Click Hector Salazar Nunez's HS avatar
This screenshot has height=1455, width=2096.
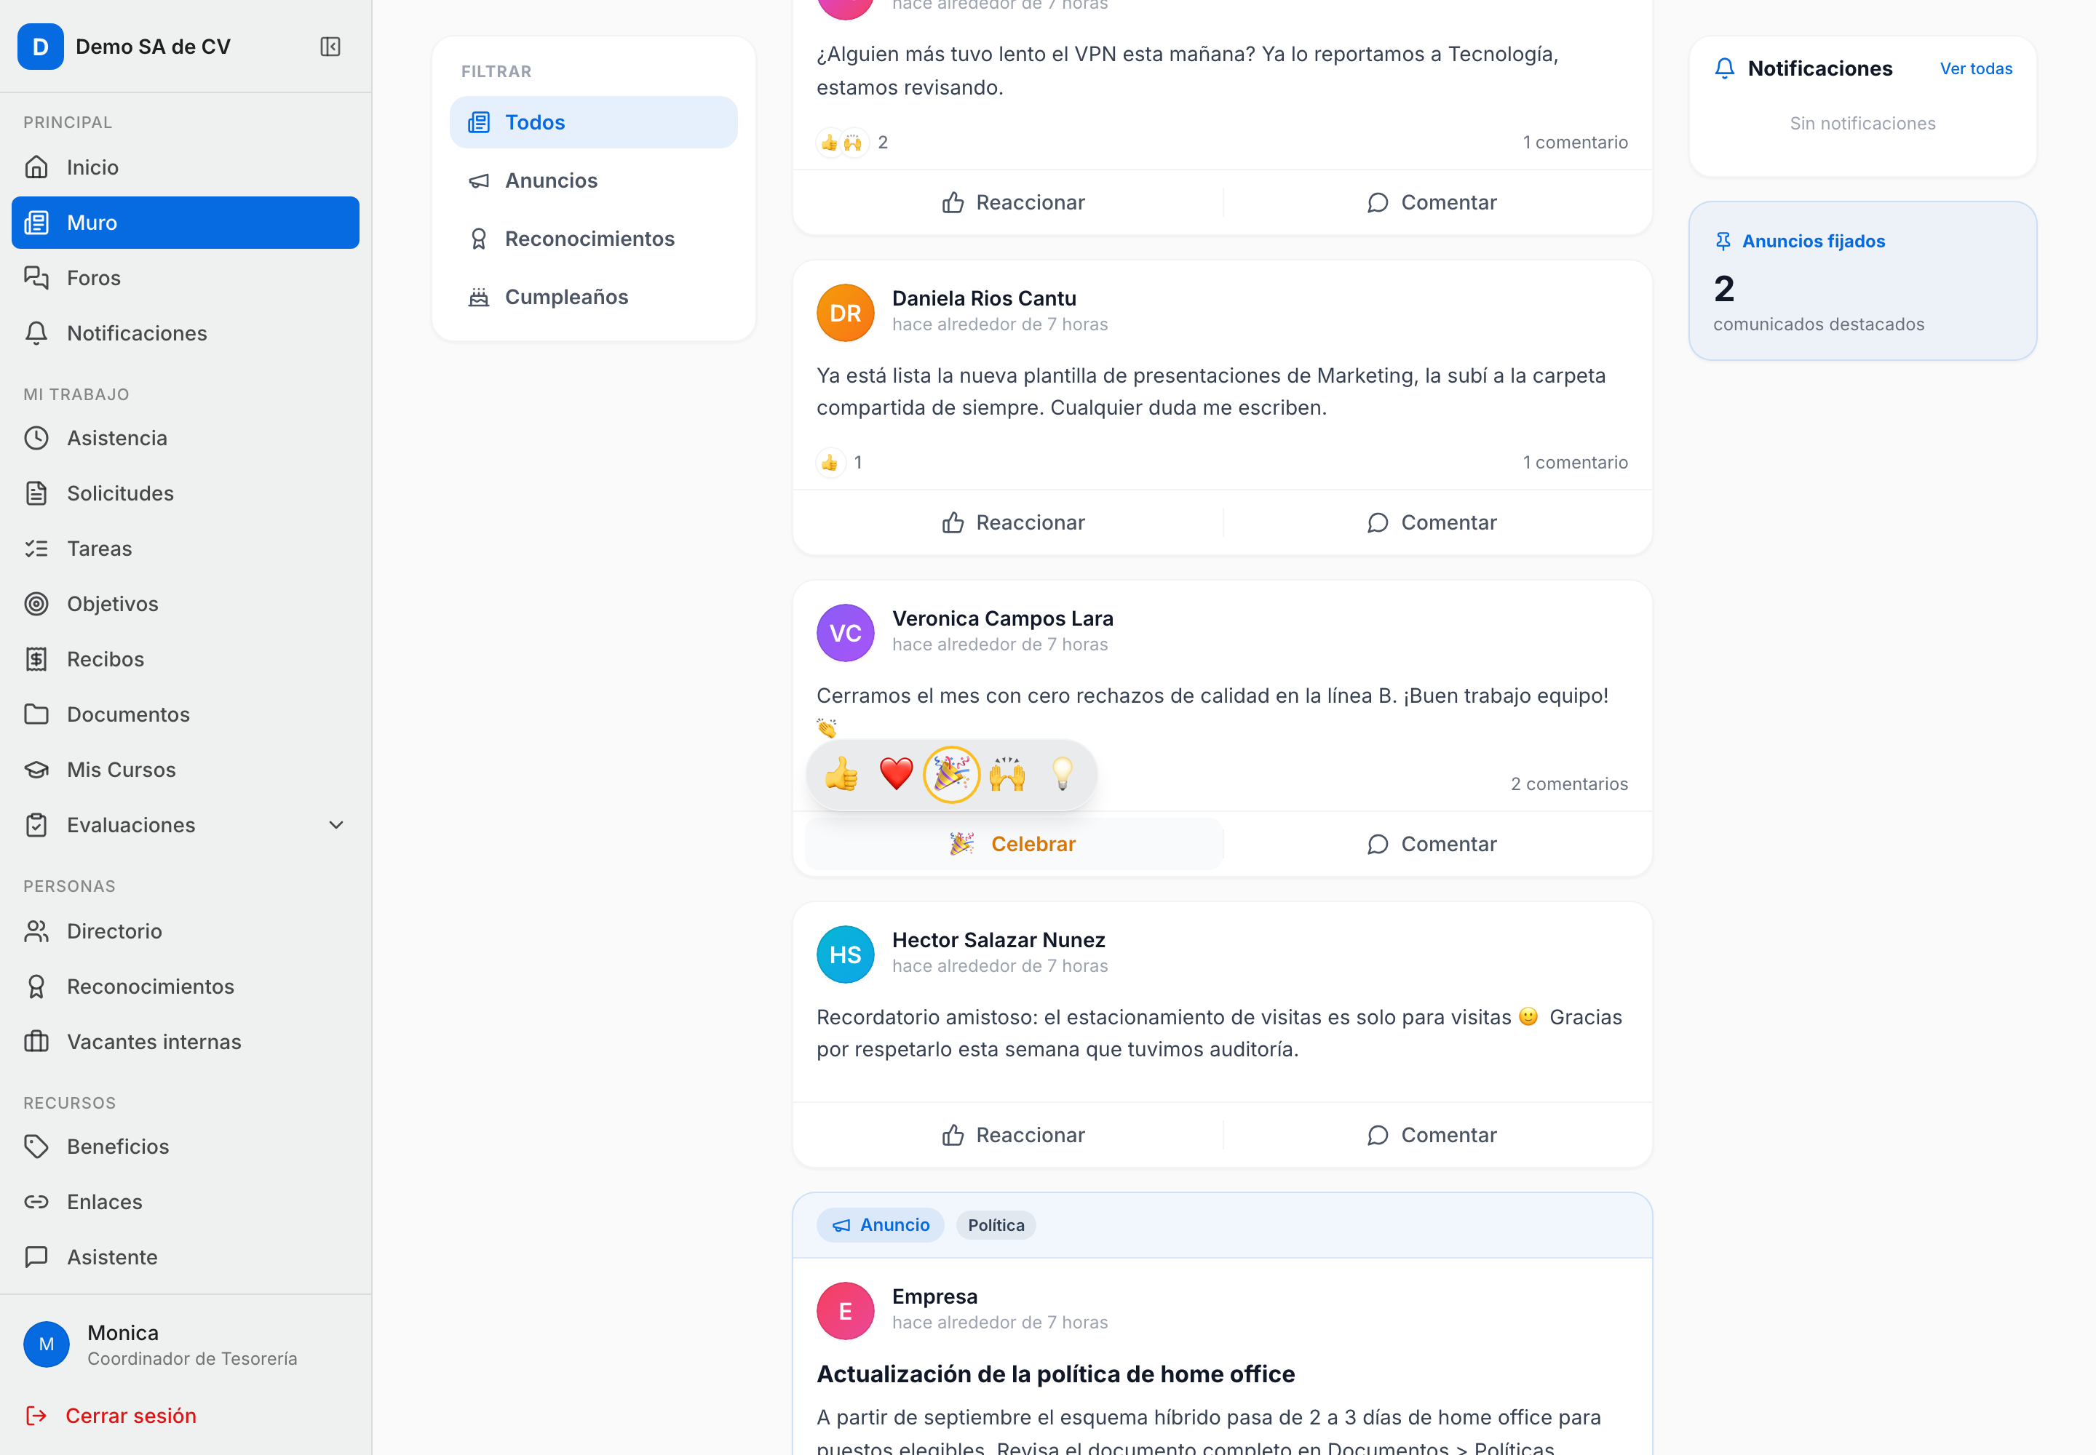click(846, 954)
